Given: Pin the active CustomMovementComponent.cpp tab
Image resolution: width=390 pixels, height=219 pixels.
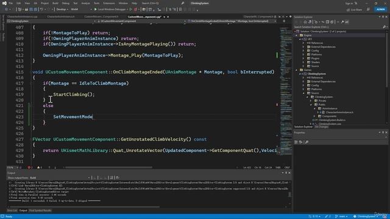Looking at the screenshot, I should pyautogui.click(x=164, y=17).
